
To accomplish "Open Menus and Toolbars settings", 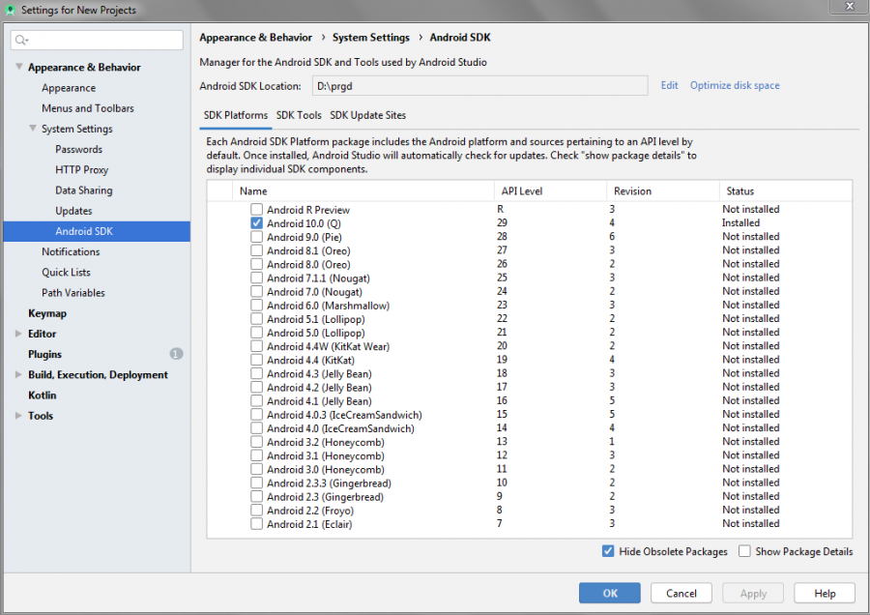I will click(88, 108).
